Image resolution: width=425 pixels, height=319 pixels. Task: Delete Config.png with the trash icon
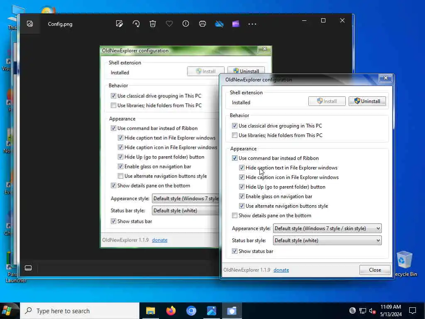coord(153,24)
